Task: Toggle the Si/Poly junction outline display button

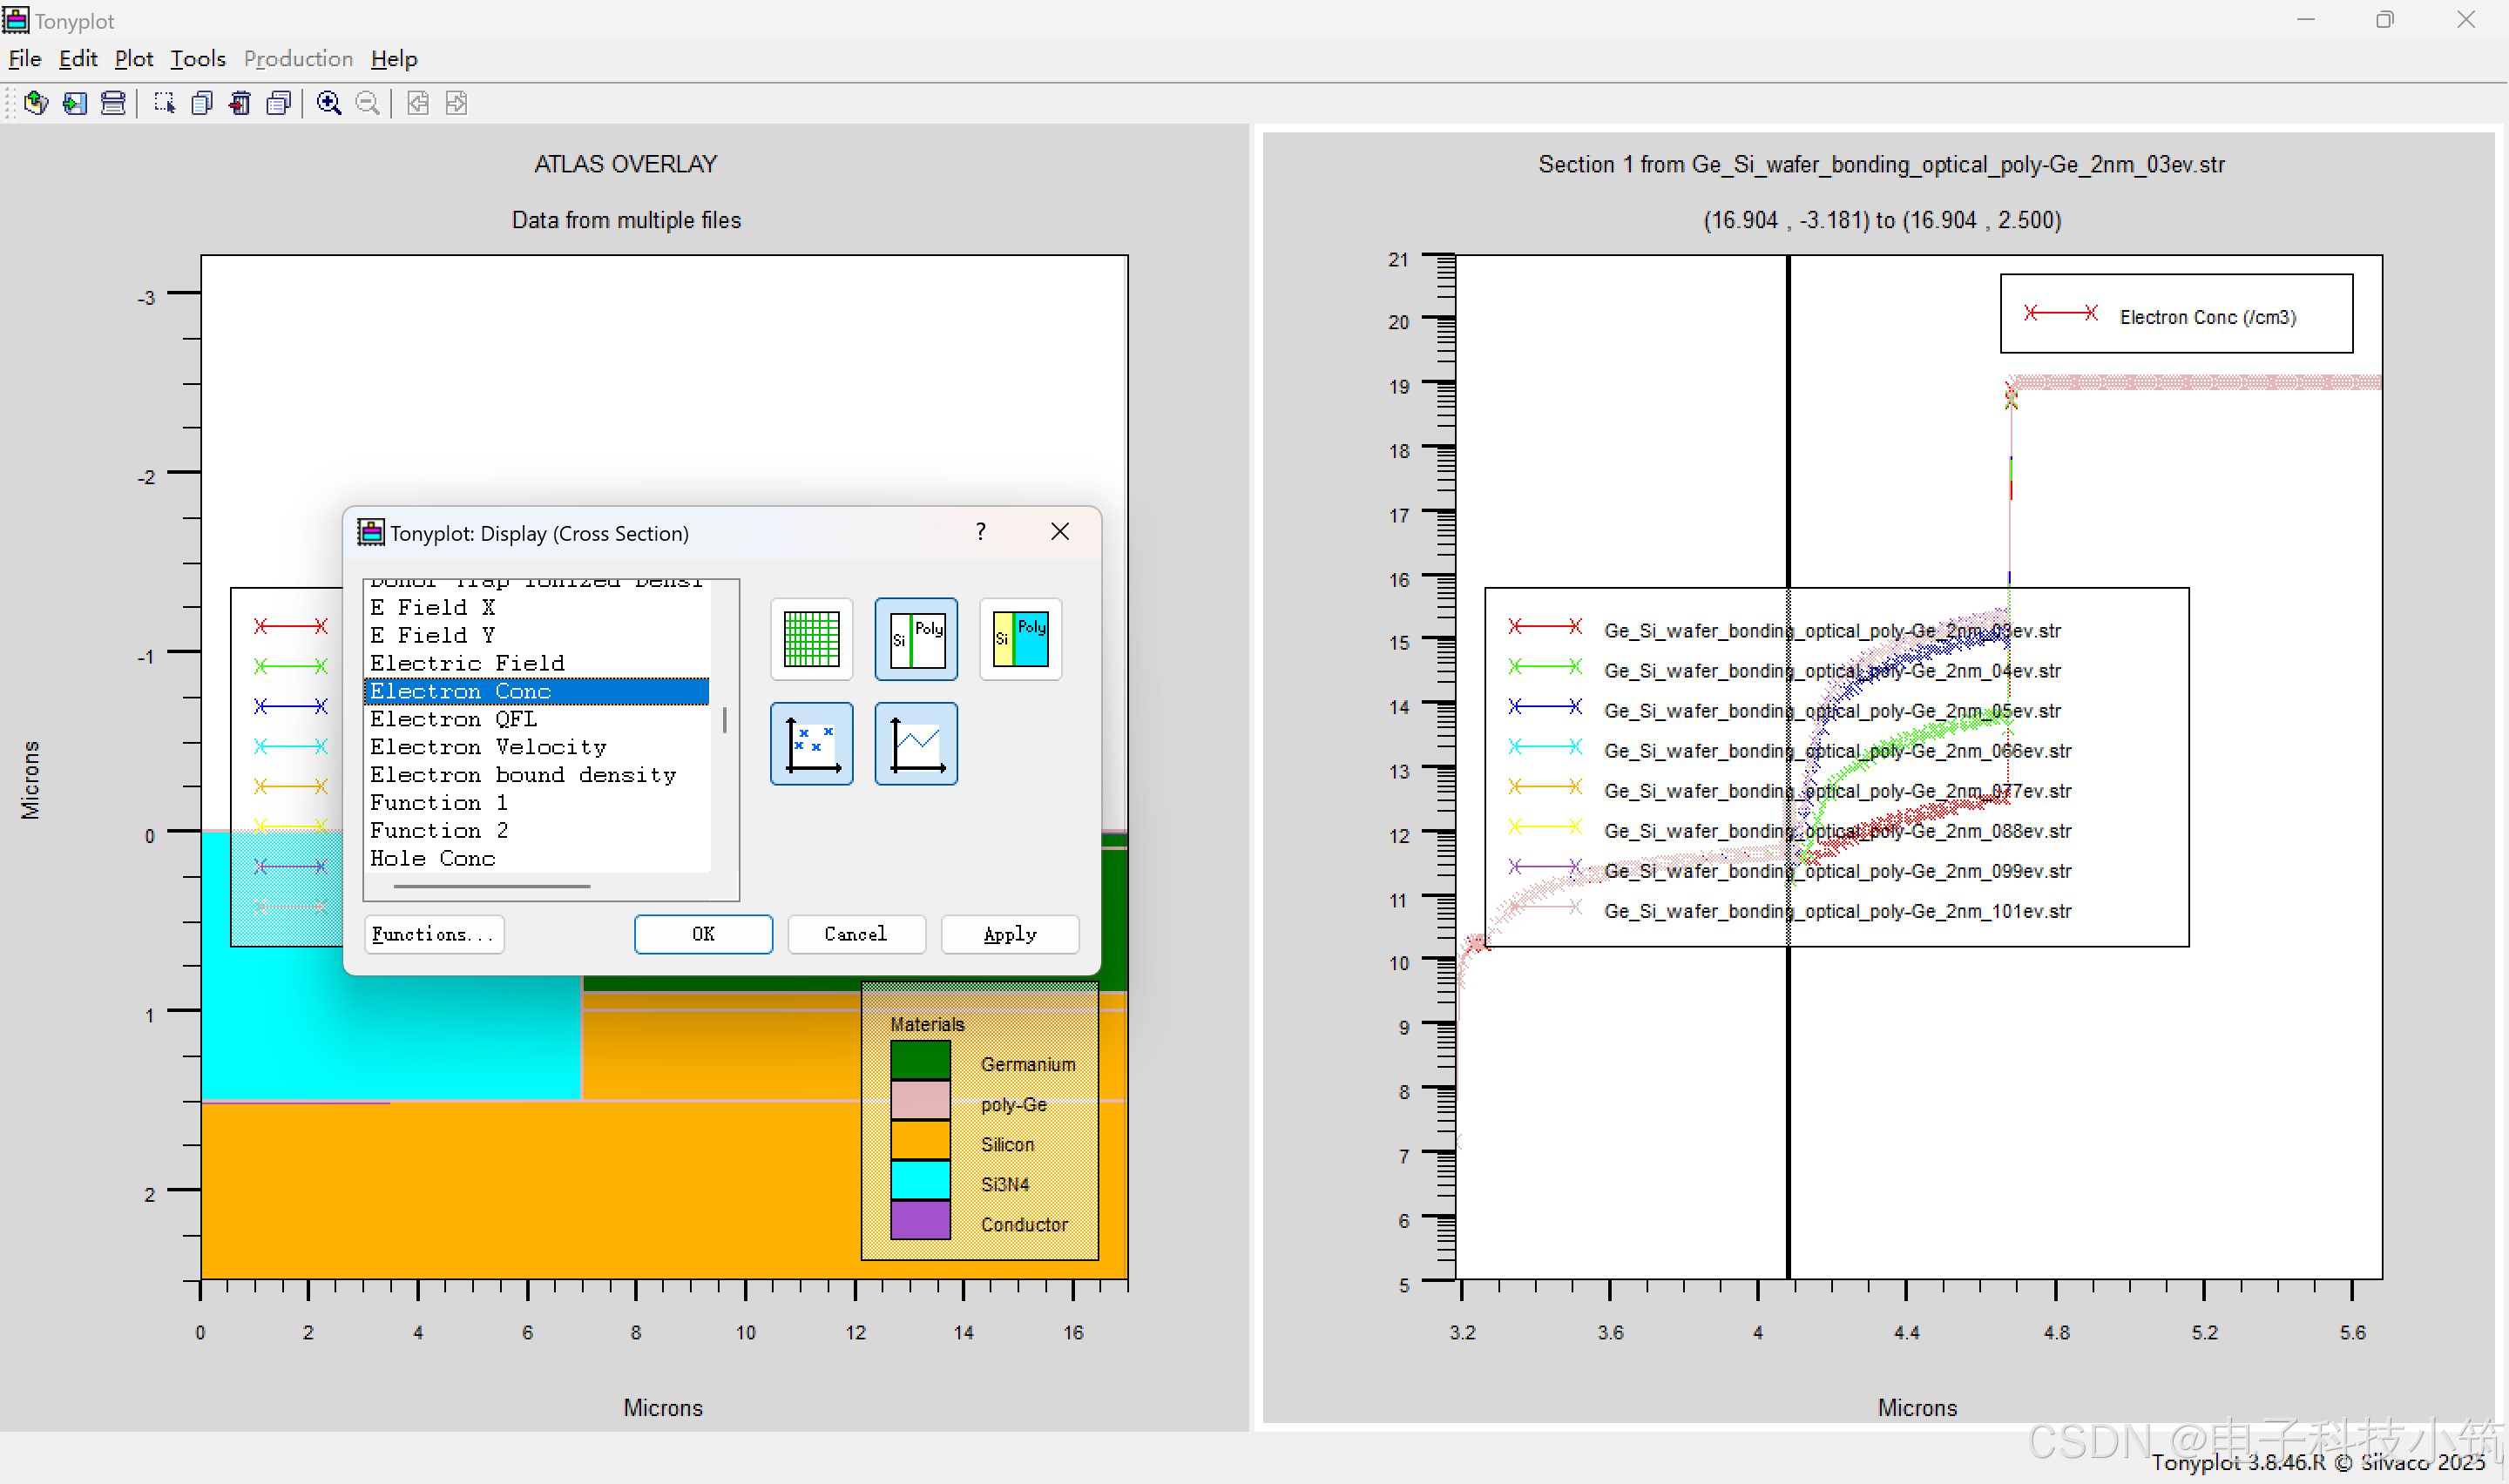Action: coord(916,639)
